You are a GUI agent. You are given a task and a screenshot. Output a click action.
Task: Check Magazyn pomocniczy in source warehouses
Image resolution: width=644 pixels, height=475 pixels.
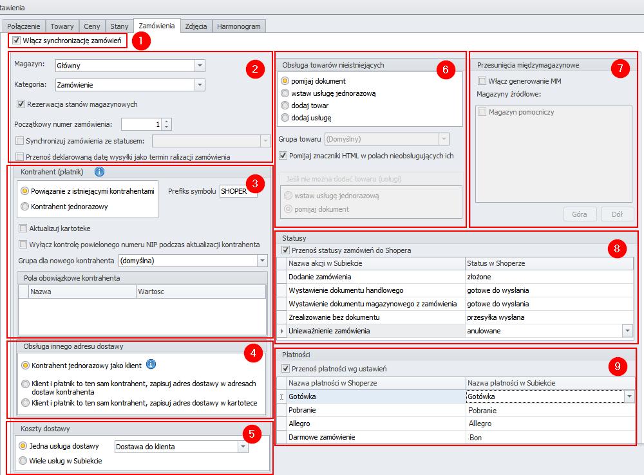click(482, 111)
